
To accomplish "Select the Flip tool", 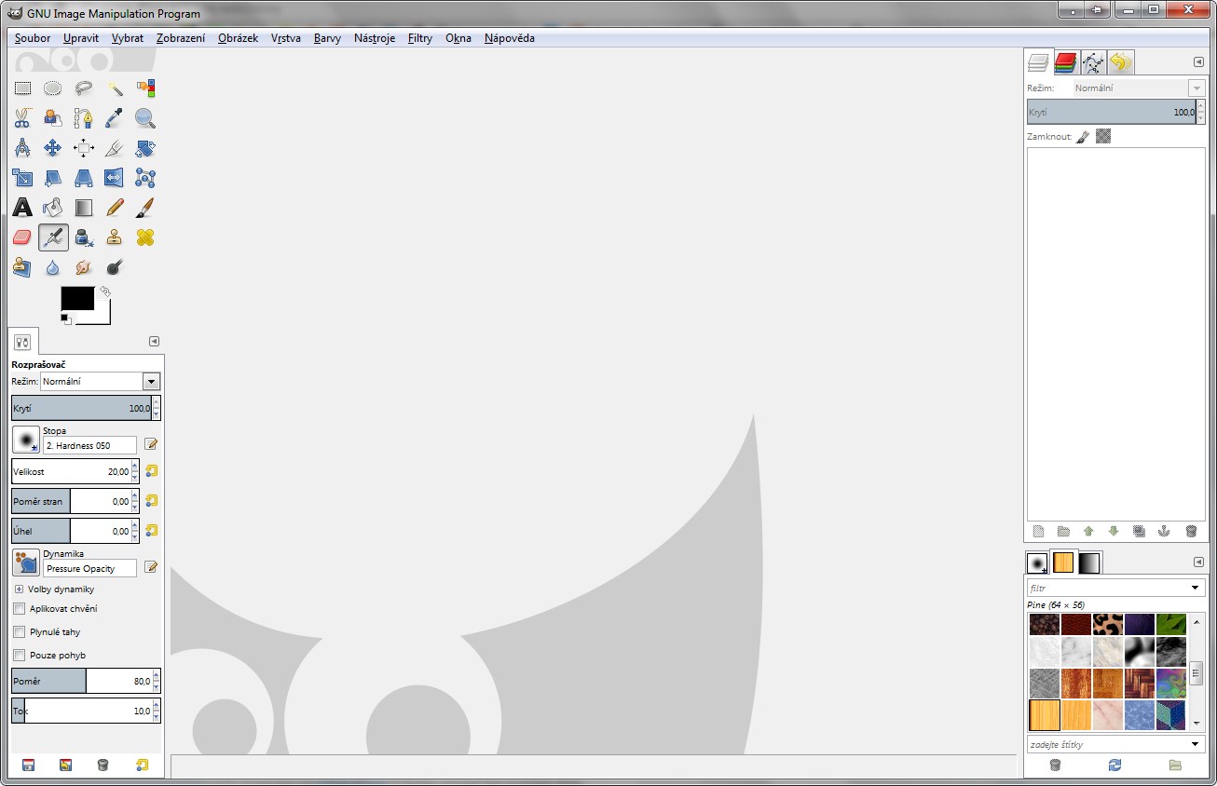I will [115, 178].
